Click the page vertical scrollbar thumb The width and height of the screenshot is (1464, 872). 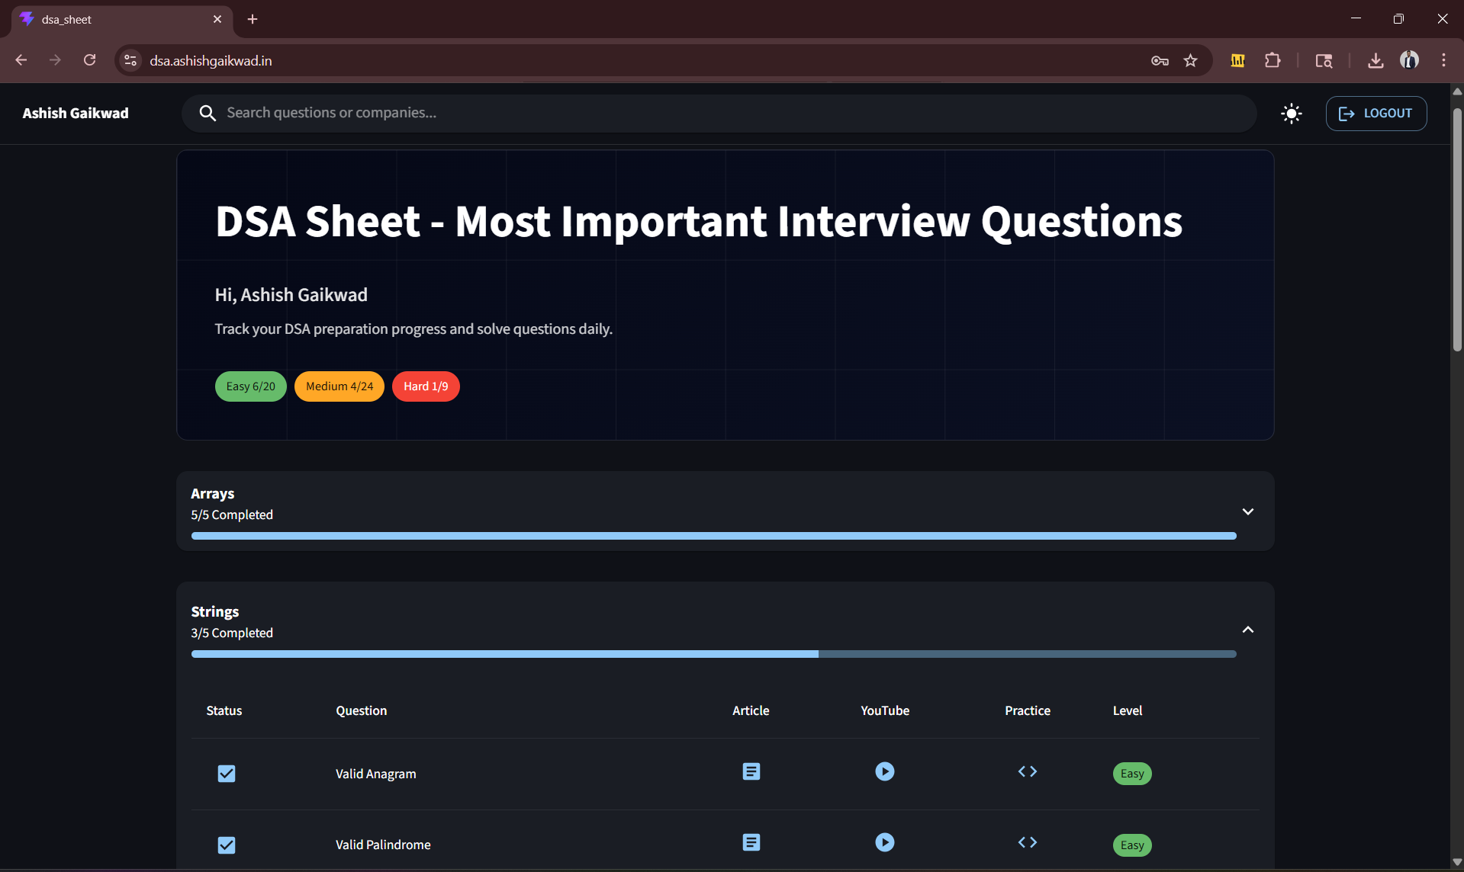tap(1456, 229)
